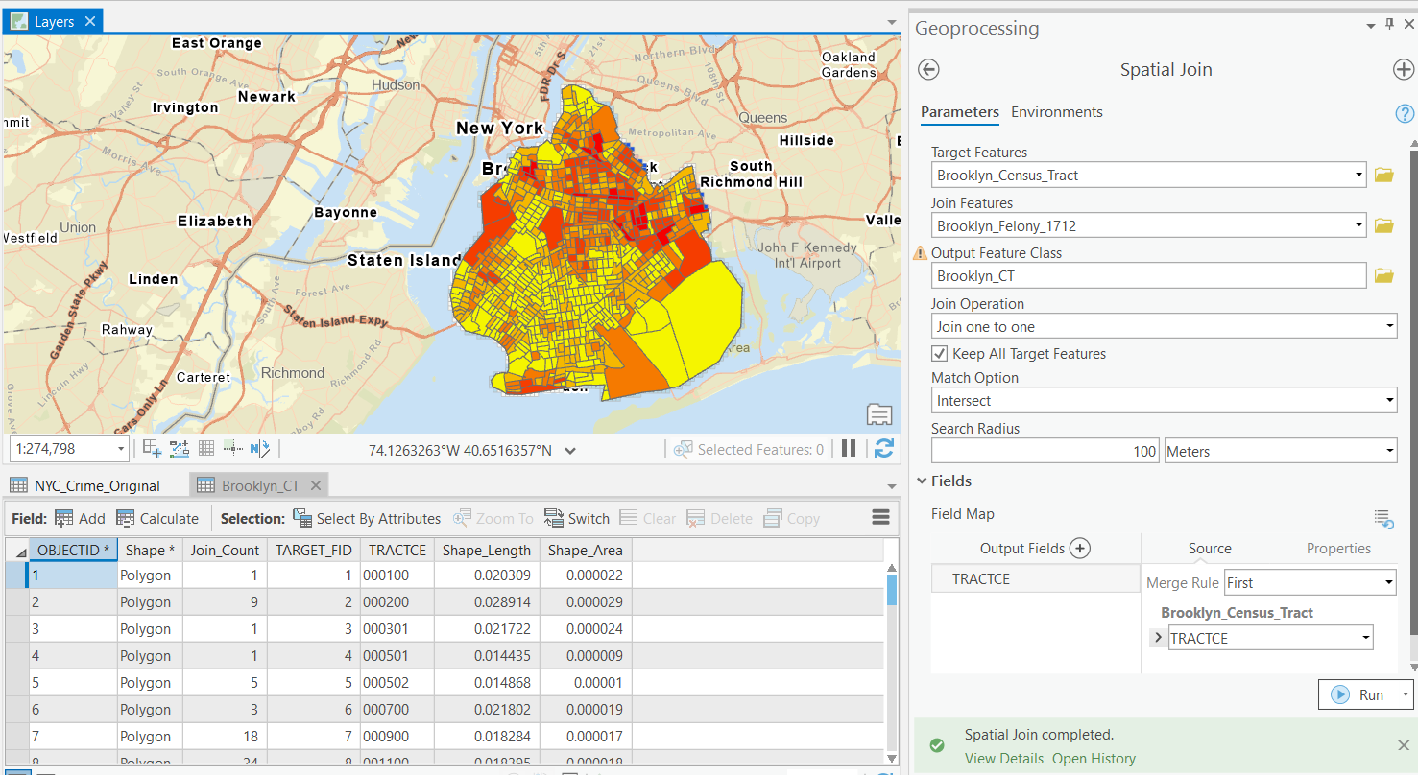Pause map drawing
This screenshot has width=1418, height=775.
click(x=849, y=449)
